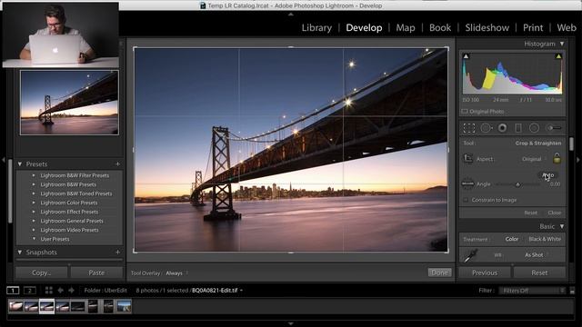
Task: Open Tool Overlay Always dropdown
Action: 176,273
